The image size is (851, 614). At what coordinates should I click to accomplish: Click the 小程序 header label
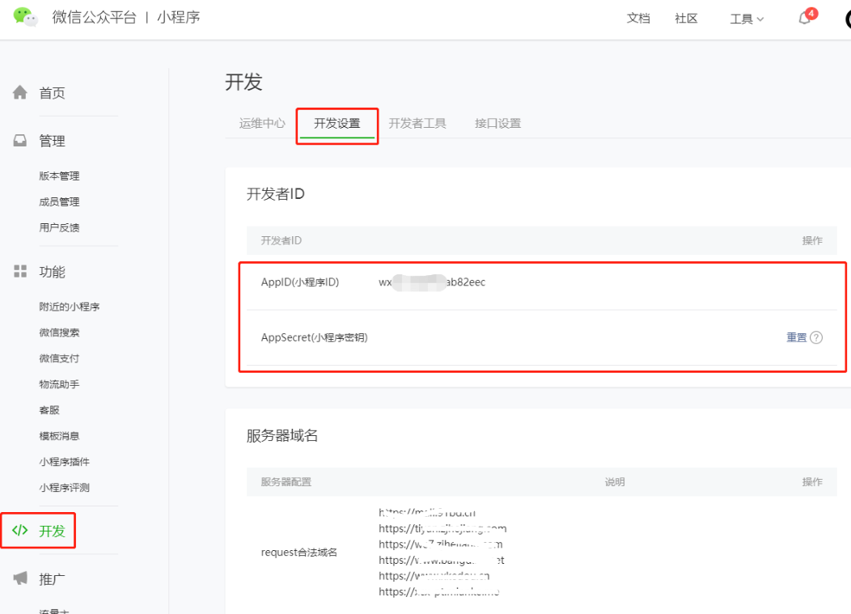click(x=179, y=17)
